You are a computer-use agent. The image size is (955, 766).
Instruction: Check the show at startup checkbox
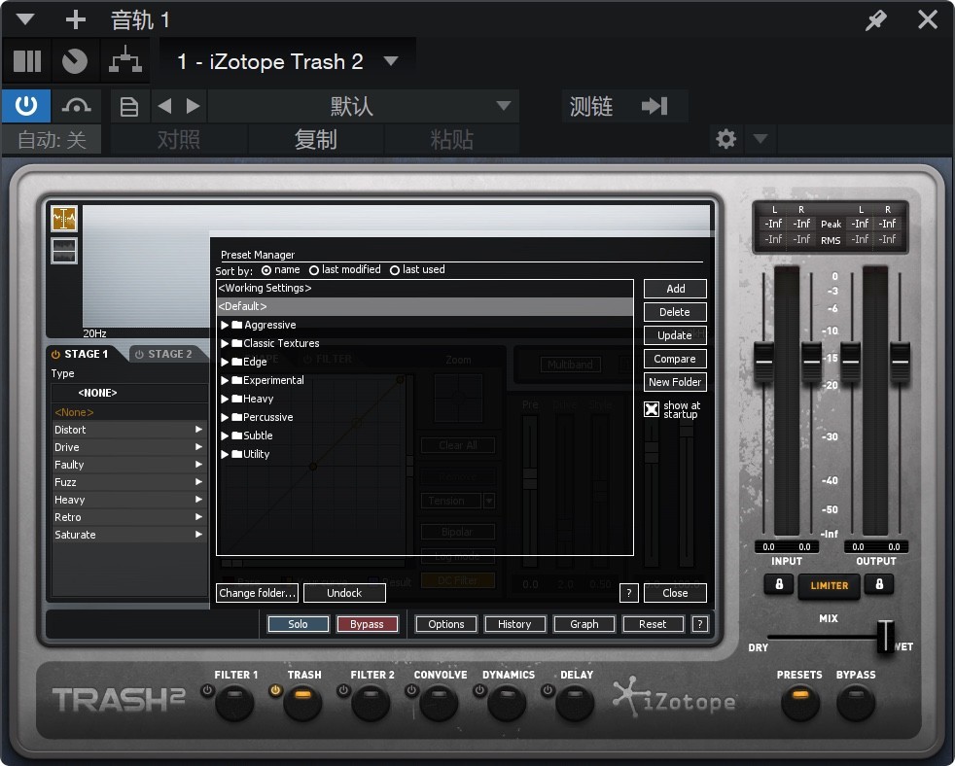click(x=651, y=408)
